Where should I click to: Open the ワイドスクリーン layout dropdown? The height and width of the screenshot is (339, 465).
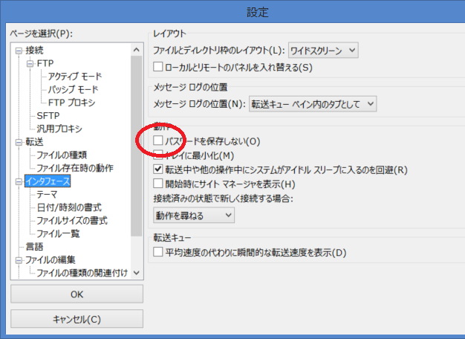pyautogui.click(x=323, y=51)
